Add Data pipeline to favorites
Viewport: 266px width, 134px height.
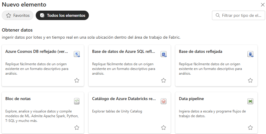tap(250, 128)
